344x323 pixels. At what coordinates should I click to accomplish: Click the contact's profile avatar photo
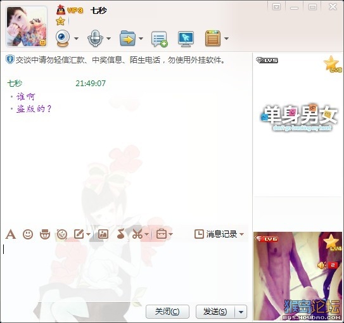point(27,27)
